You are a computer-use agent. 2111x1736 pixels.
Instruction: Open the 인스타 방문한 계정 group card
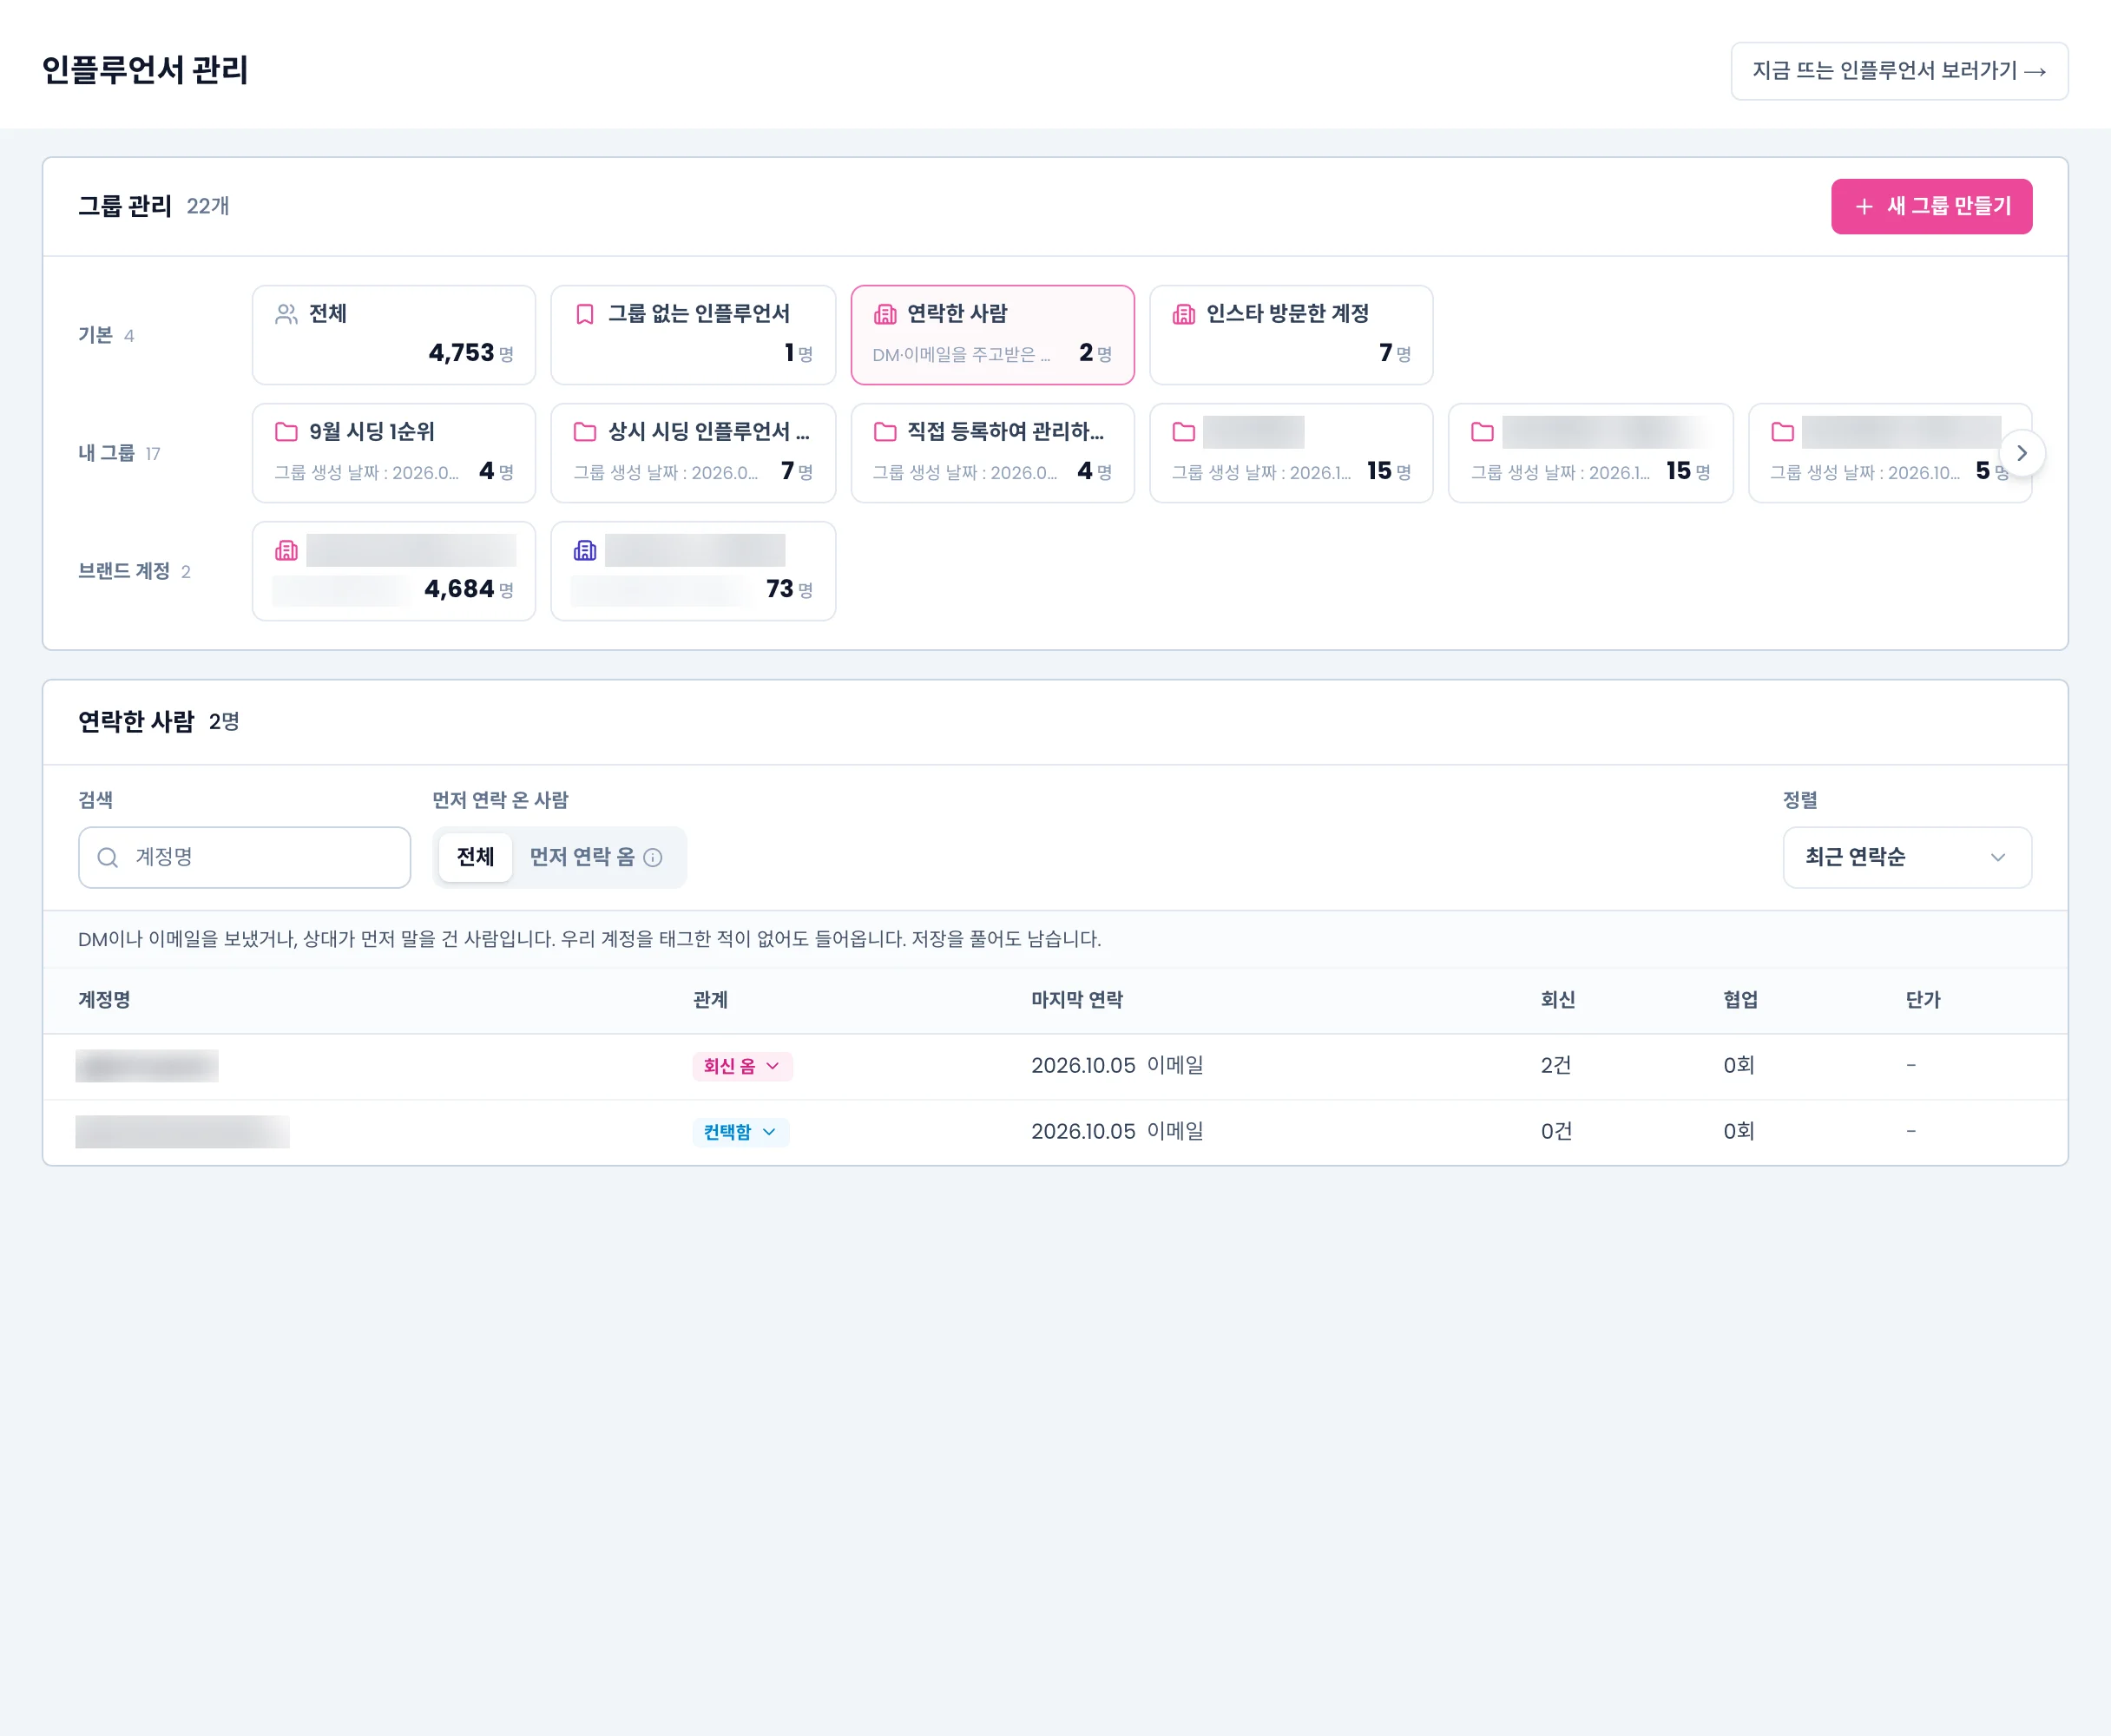click(x=1291, y=335)
